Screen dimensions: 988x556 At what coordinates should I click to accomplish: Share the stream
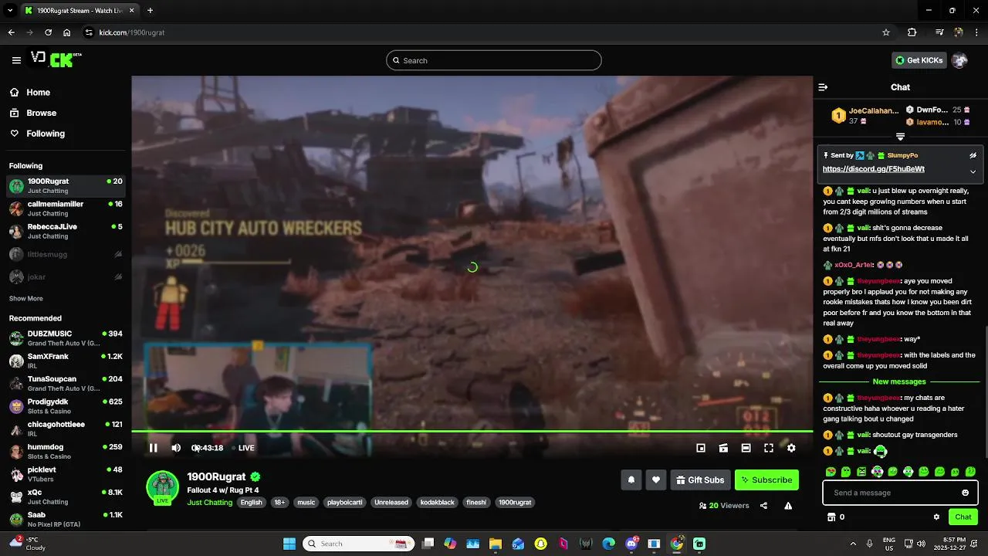point(763,506)
